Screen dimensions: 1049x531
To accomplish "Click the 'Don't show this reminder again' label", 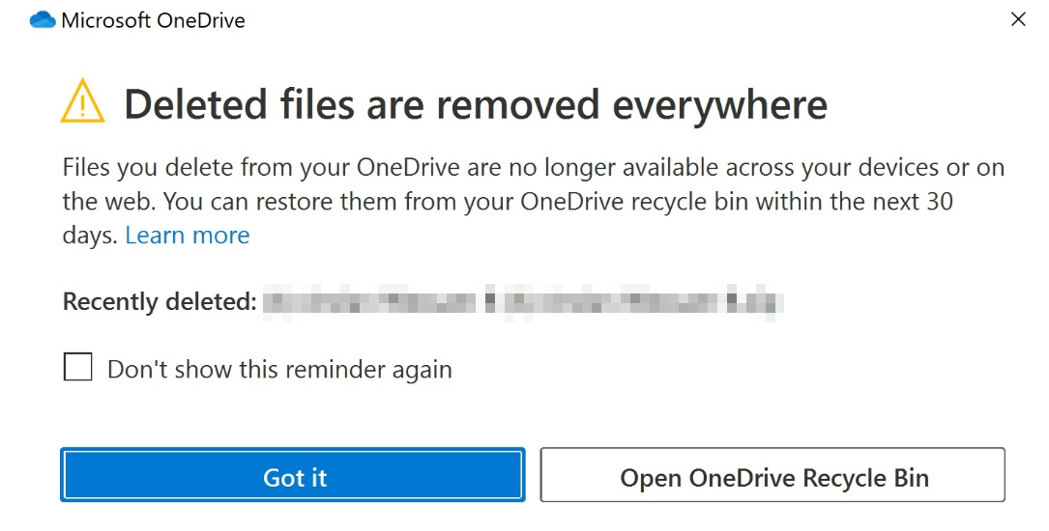I will pos(279,370).
